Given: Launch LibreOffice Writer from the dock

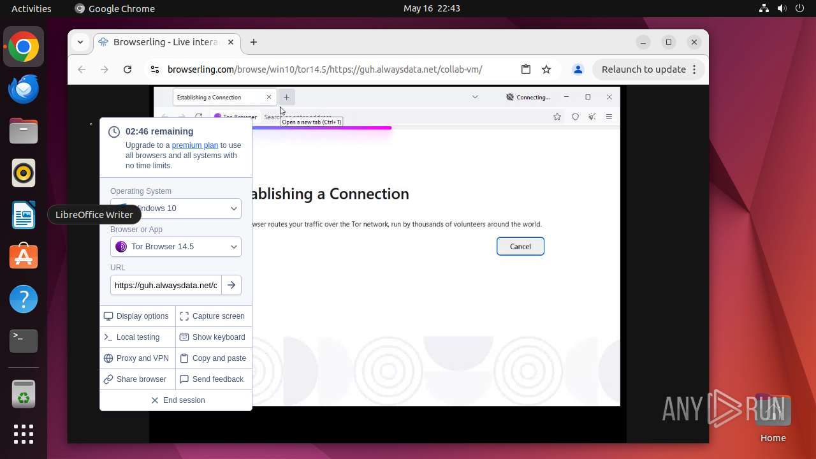Looking at the screenshot, I should click(x=24, y=215).
